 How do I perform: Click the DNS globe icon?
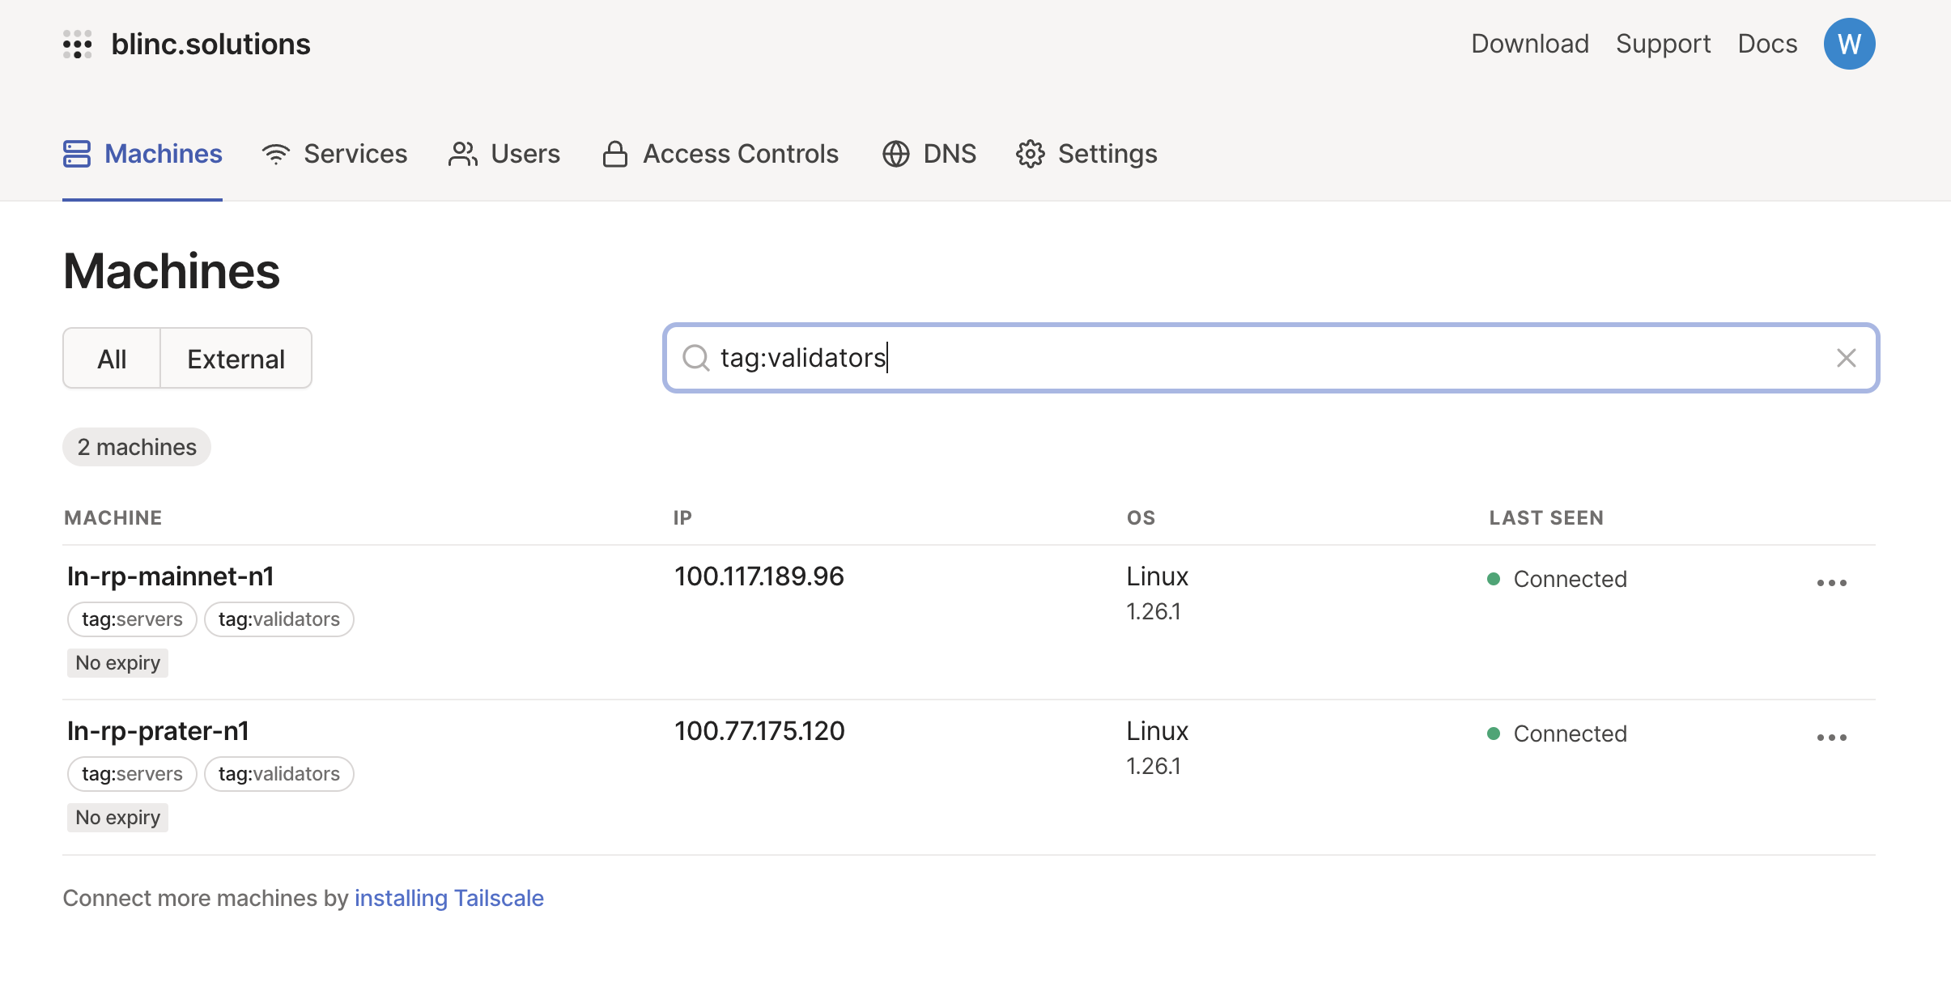895,154
